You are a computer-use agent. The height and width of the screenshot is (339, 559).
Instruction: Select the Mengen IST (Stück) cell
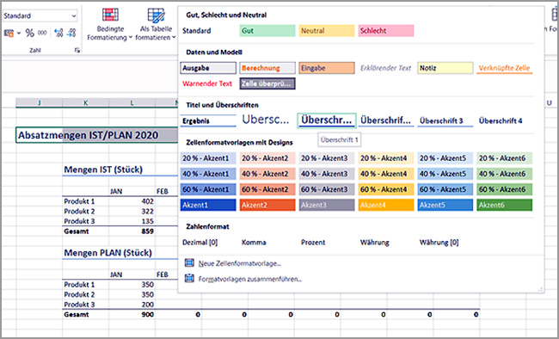(x=103, y=169)
